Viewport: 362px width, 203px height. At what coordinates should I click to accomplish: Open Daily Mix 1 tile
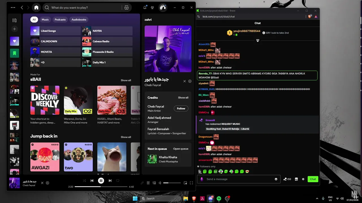pos(107,62)
